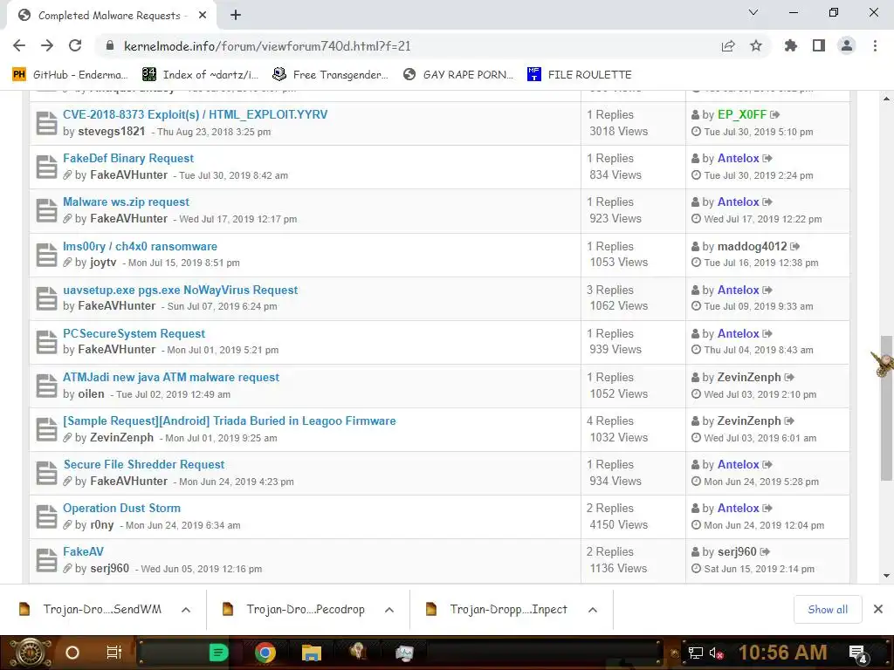Open GitHub - Enderma bookmark
The width and height of the screenshot is (894, 670).
click(70, 74)
